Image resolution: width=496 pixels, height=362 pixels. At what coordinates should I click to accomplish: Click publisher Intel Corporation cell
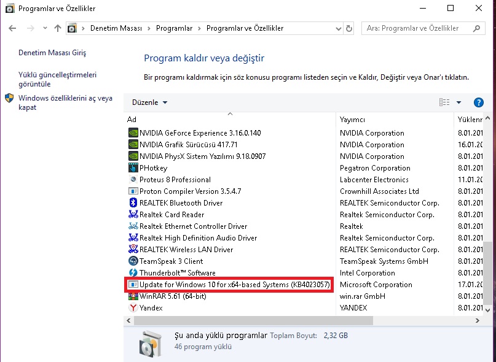pyautogui.click(x=368, y=273)
